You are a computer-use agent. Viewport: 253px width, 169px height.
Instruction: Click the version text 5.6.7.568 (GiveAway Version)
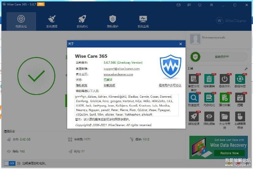pos(123,63)
